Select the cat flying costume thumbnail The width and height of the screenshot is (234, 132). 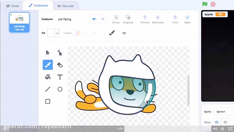coord(19,22)
